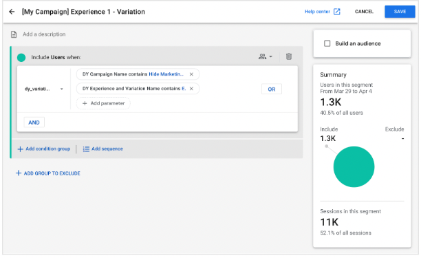Click the 52.1% of all sessions text
The height and width of the screenshot is (258, 421).
[345, 233]
